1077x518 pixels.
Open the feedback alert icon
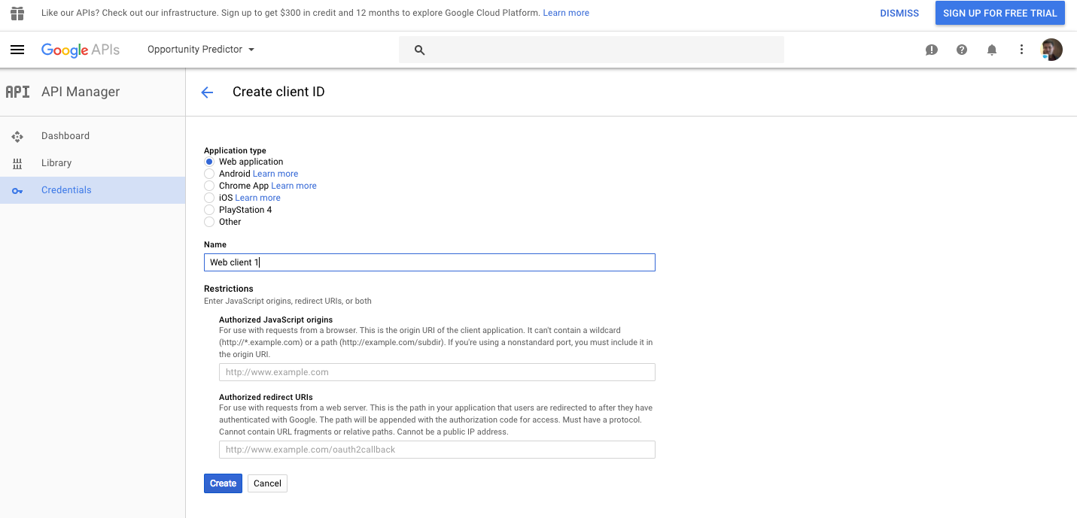click(932, 50)
